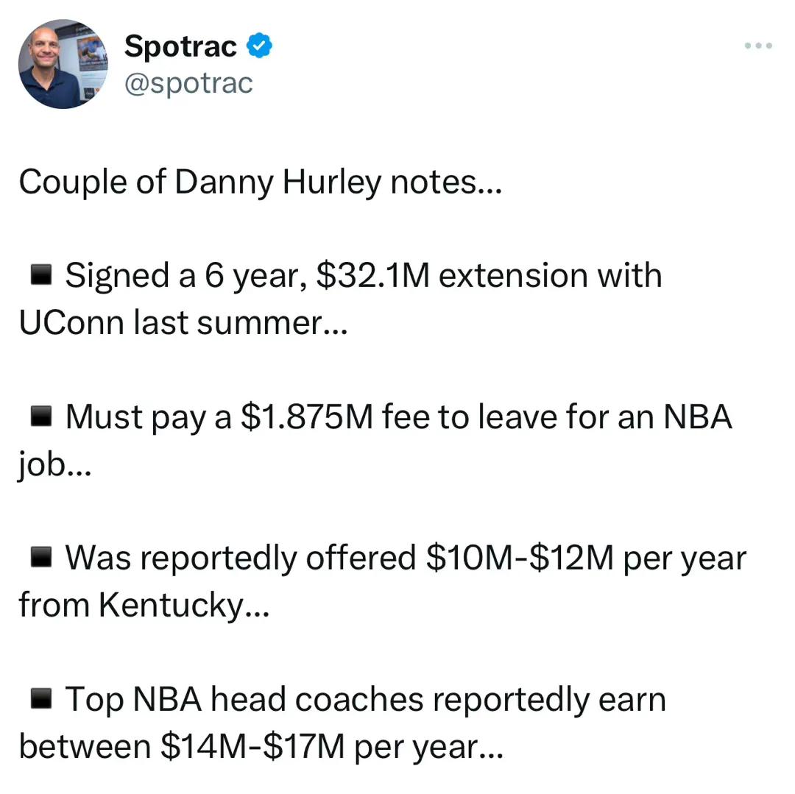The height and width of the screenshot is (794, 795).
Task: Click the black square bullet before 'Must pay'
Action: coord(41,416)
